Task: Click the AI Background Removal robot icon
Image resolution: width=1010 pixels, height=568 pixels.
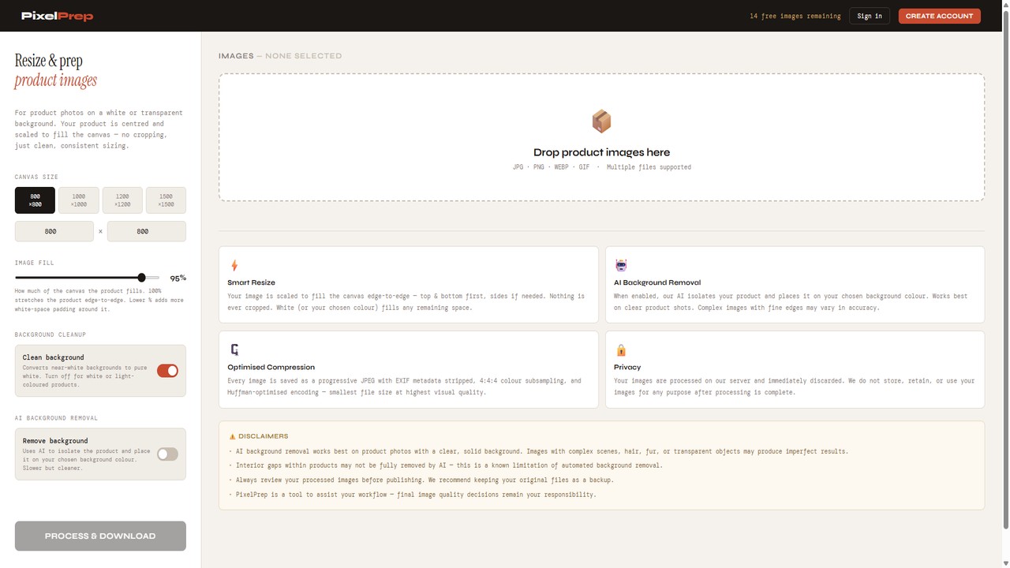Action: (x=620, y=265)
